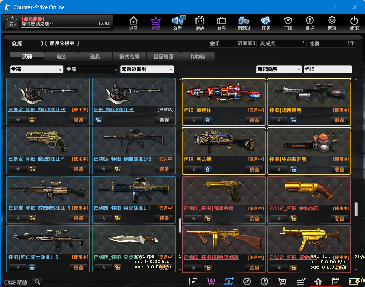This screenshot has height=287, width=365.
Task: Equip 怀旧|黑龙炮 with 装备
Action: pyautogui.click(x=254, y=169)
